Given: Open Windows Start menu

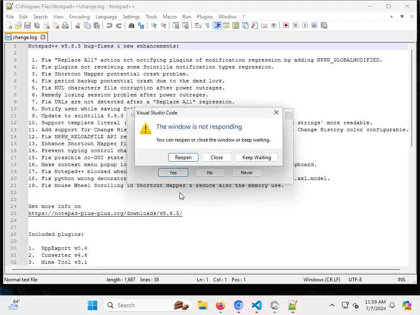Looking at the screenshot, I should coord(93,305).
